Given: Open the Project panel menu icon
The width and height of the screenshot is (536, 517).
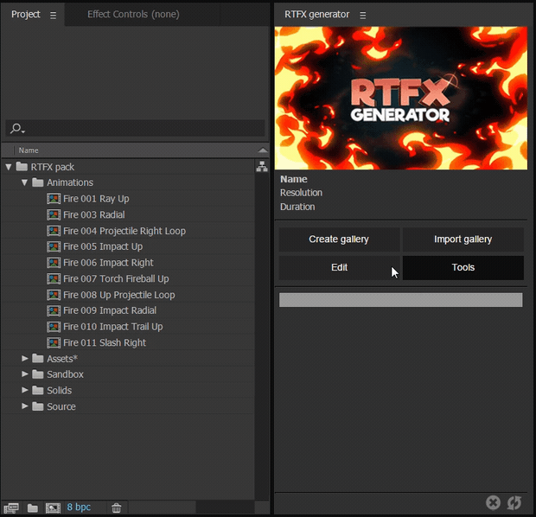Looking at the screenshot, I should point(53,15).
